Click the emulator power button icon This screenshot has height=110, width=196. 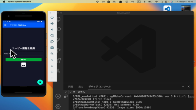pos(52,17)
